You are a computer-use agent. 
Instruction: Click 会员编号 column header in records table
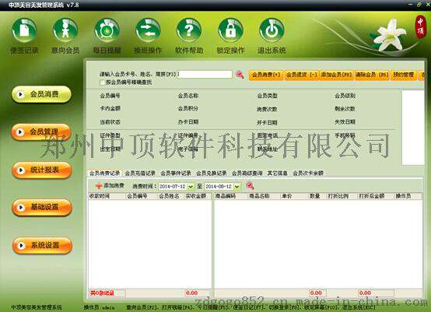point(137,196)
